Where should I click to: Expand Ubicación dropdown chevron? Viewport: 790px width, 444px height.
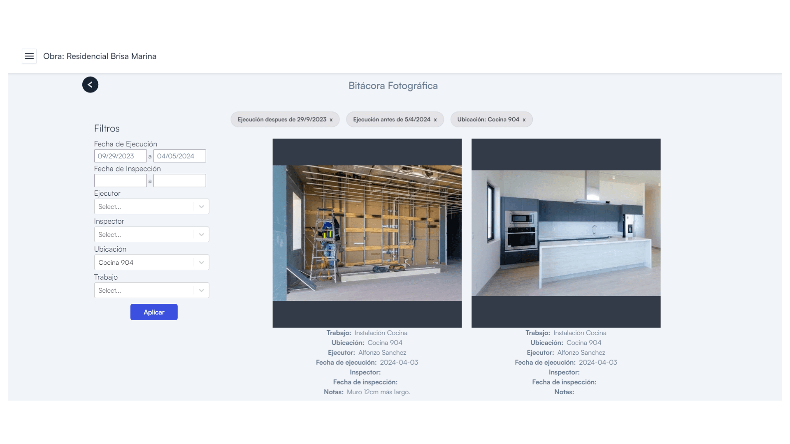tap(201, 262)
